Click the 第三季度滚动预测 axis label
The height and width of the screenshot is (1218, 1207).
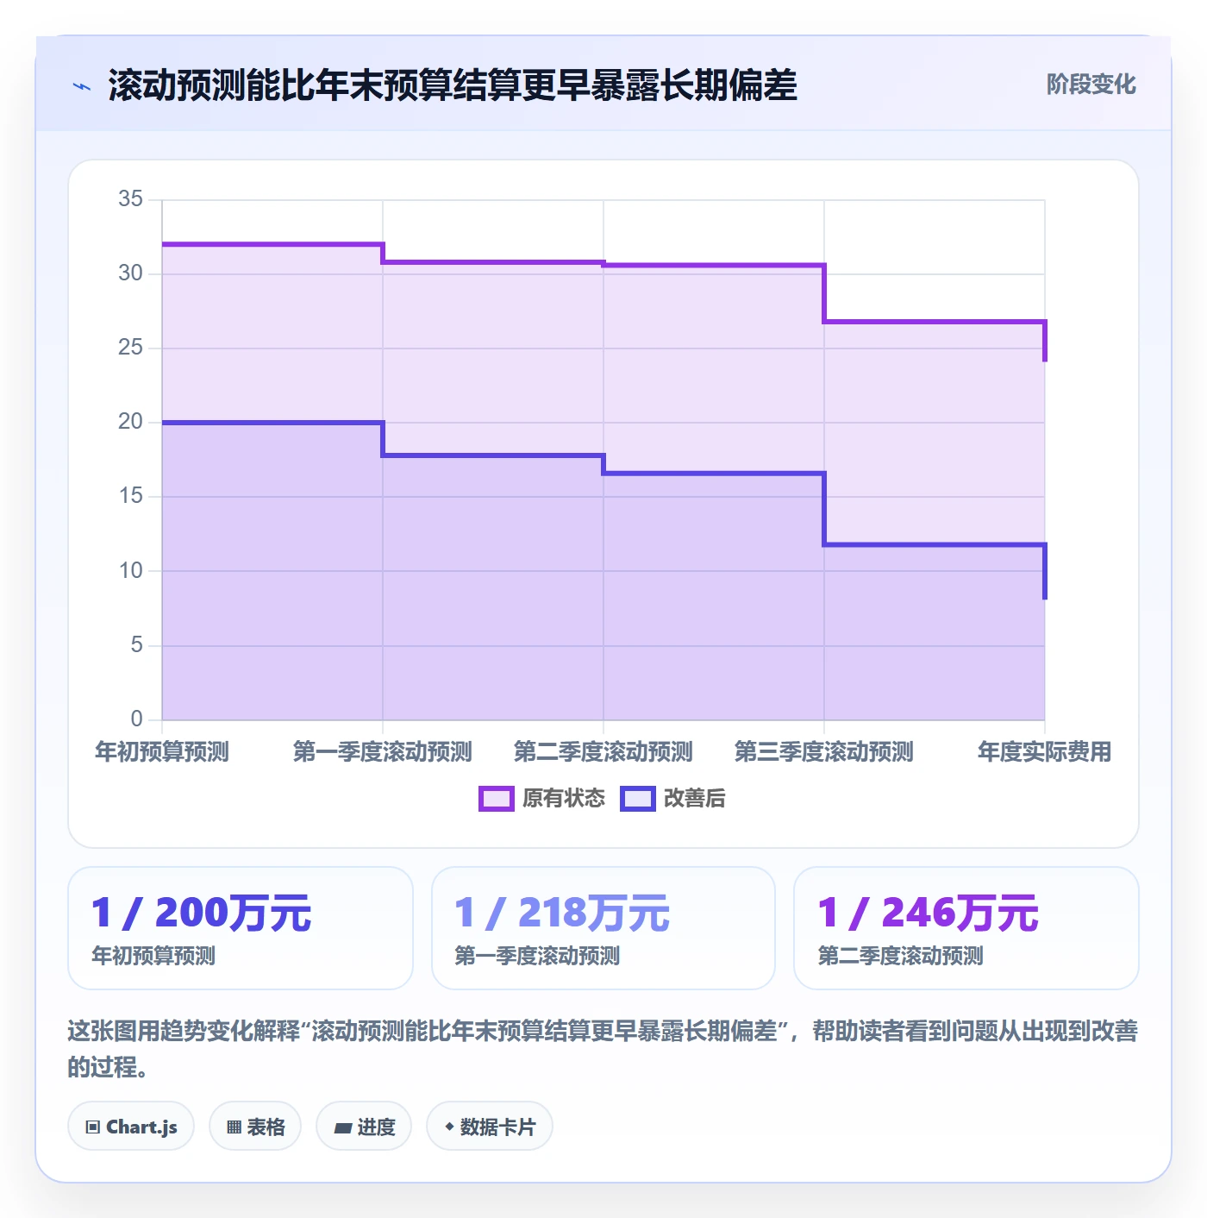(x=824, y=752)
